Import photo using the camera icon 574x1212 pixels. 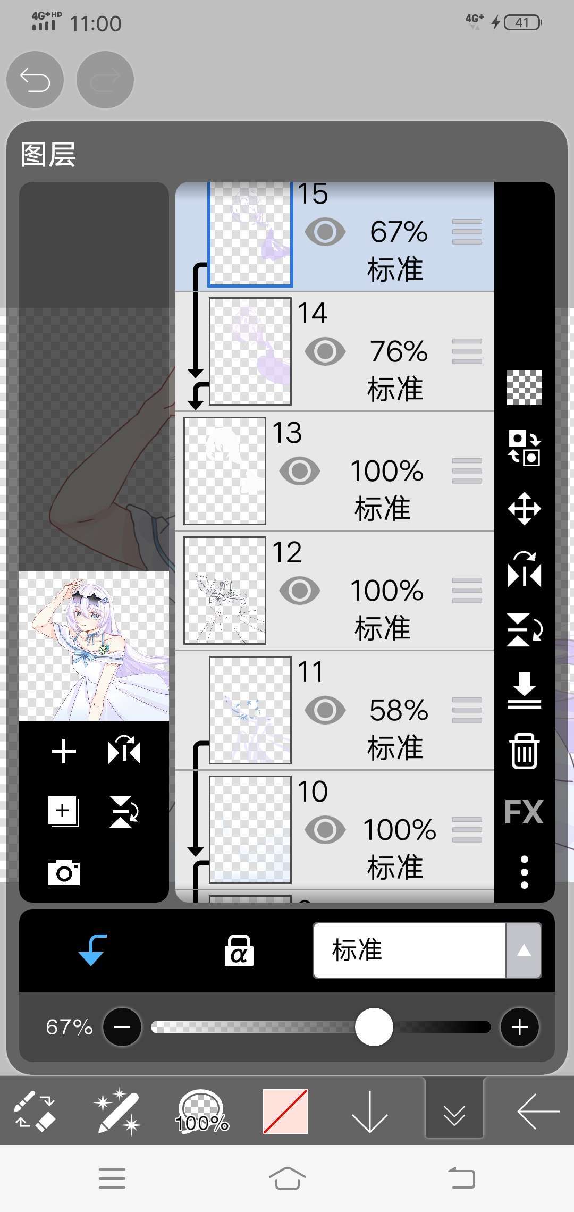tap(64, 872)
